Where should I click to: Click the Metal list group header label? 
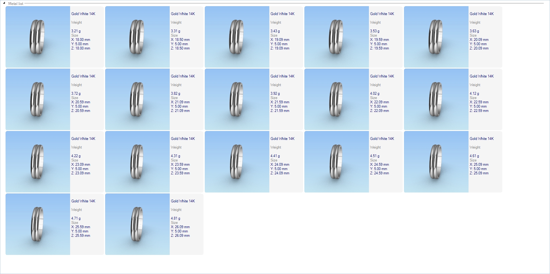(16, 4)
